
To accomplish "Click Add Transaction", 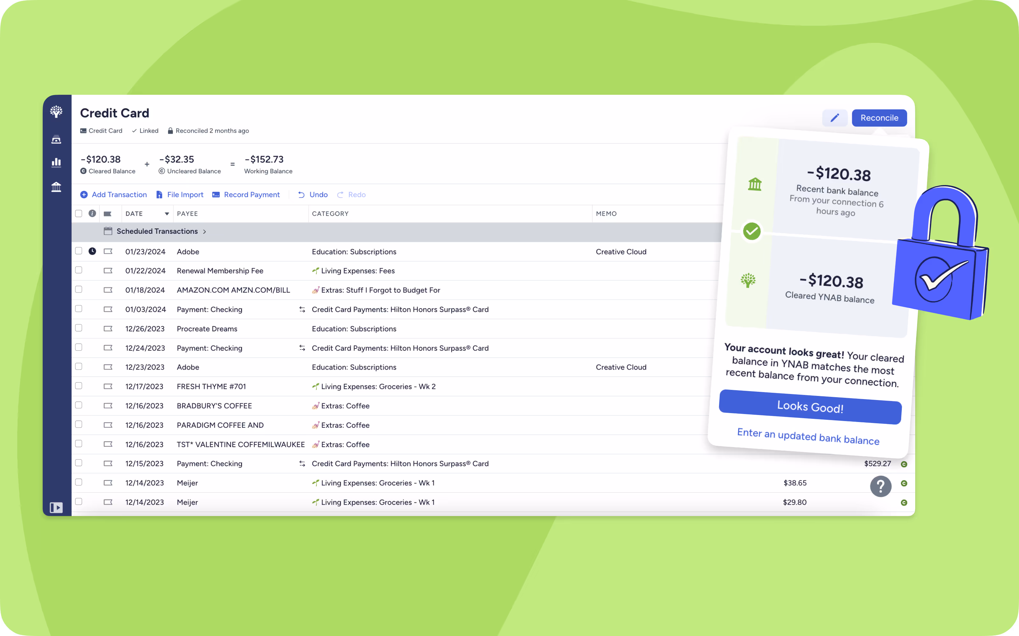I will [x=114, y=194].
